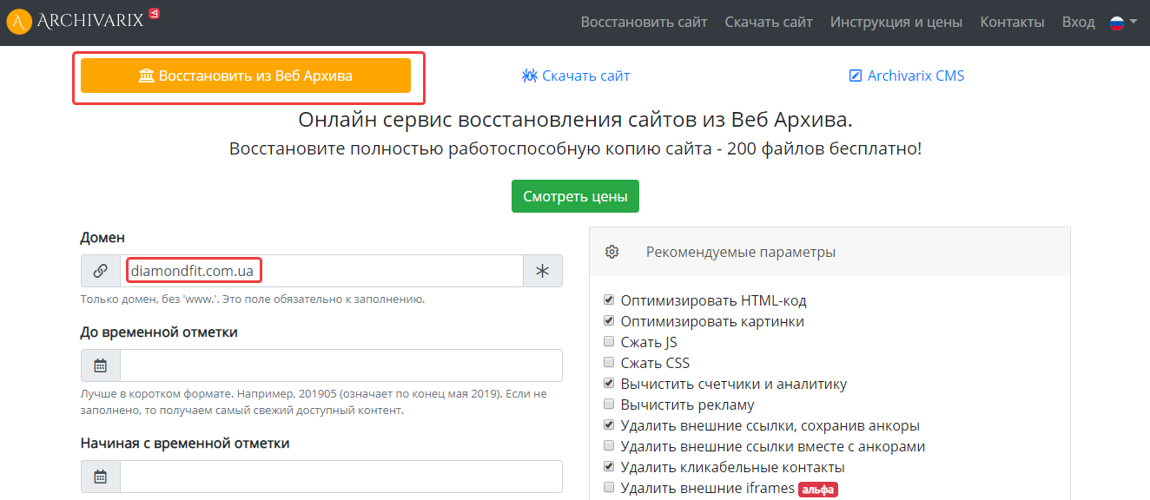Click the Домен field label

pos(102,237)
